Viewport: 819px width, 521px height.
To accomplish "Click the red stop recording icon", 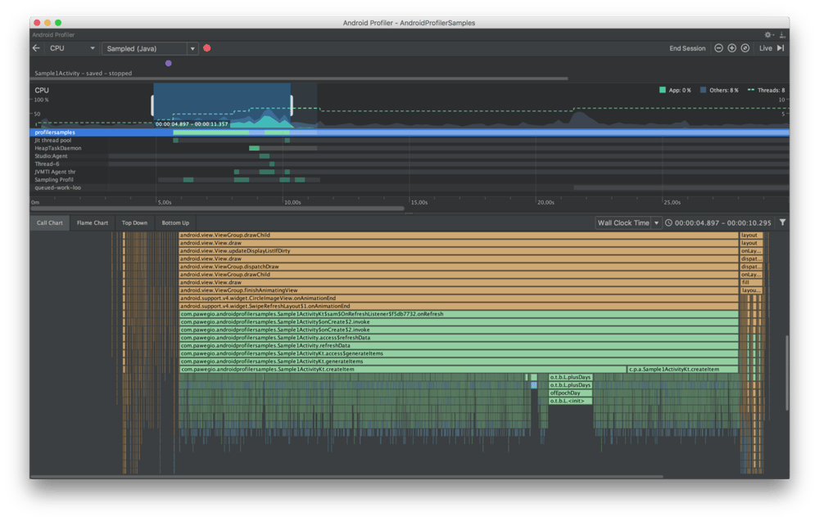I will tap(207, 48).
